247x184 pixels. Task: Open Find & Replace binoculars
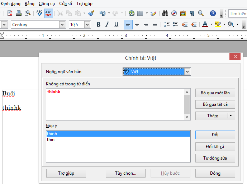pos(165,13)
